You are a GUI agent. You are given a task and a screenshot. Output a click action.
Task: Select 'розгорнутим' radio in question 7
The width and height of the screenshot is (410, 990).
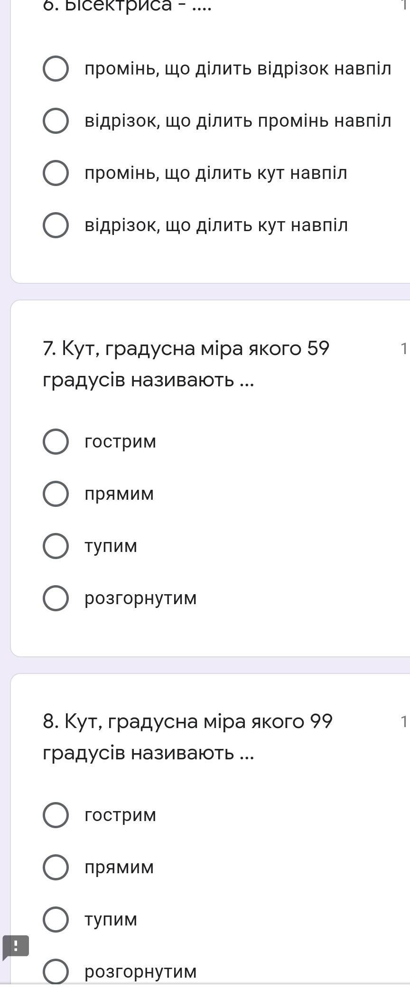[56, 598]
